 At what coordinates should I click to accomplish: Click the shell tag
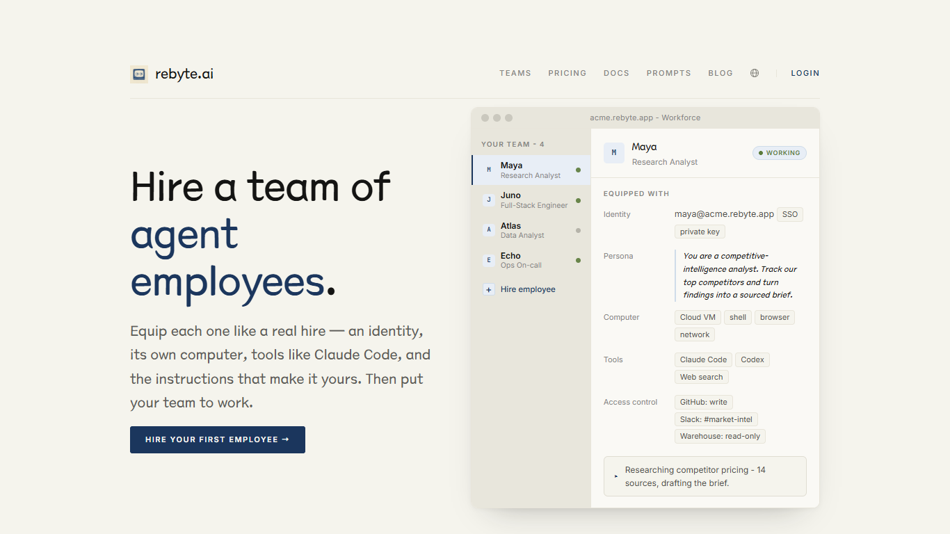[738, 317]
